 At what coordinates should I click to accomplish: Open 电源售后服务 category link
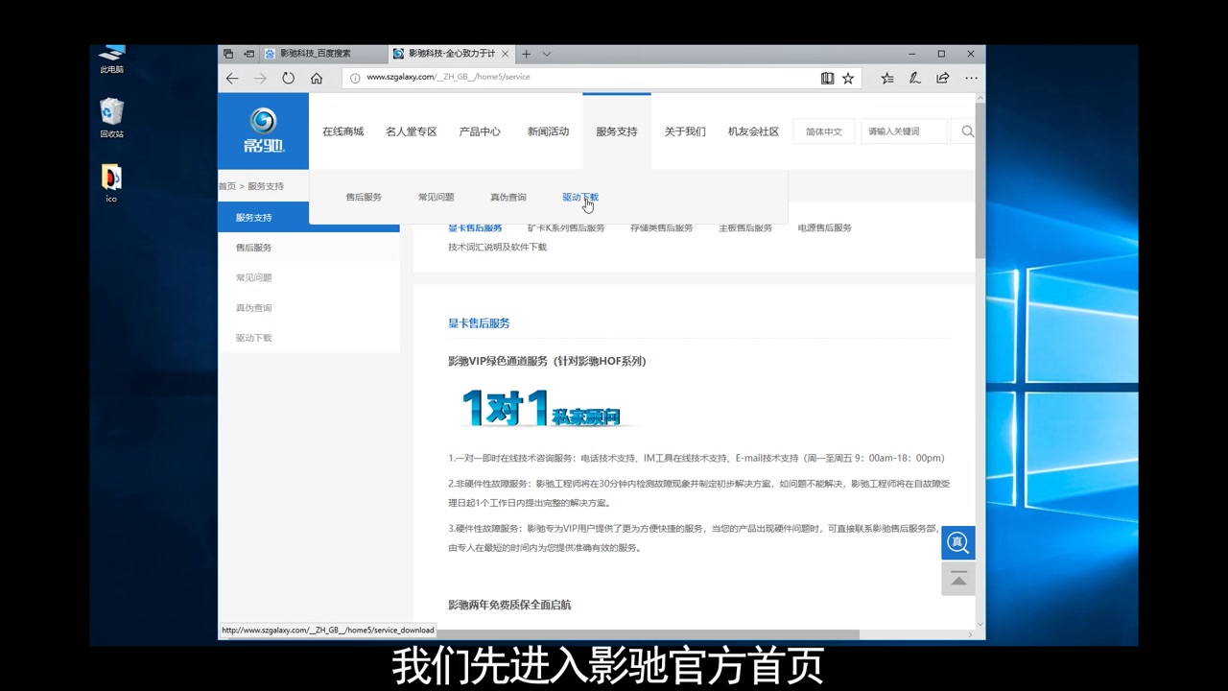point(825,228)
